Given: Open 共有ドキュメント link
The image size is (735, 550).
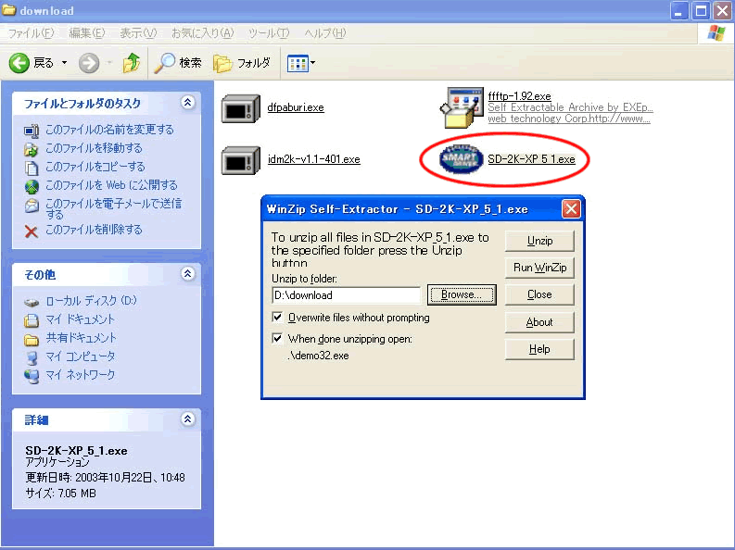Looking at the screenshot, I should [81, 338].
